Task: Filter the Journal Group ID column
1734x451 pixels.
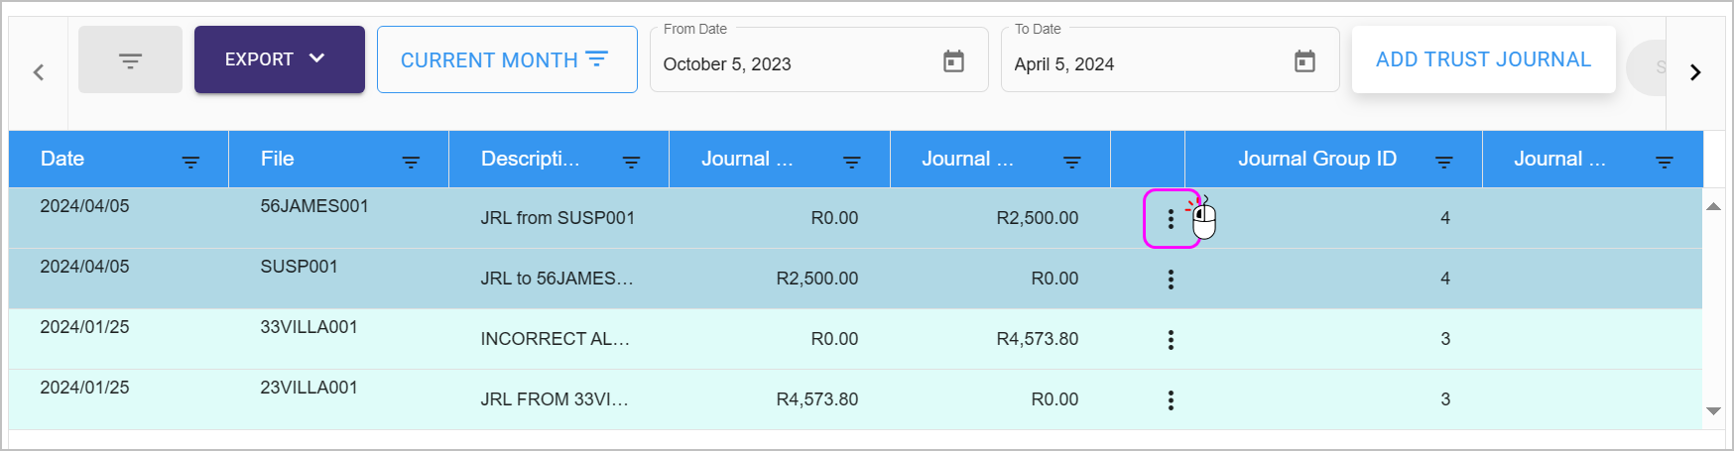Action: click(1444, 162)
